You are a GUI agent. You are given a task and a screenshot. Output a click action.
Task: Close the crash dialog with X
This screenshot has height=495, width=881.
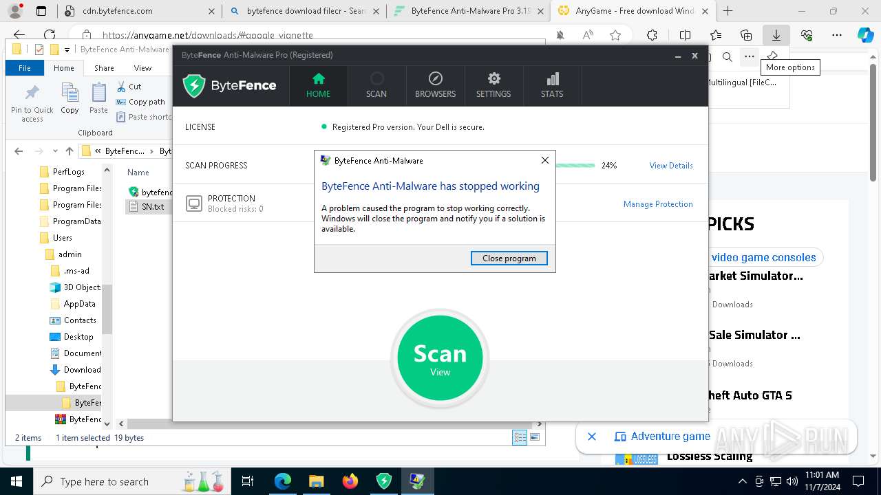pyautogui.click(x=545, y=160)
